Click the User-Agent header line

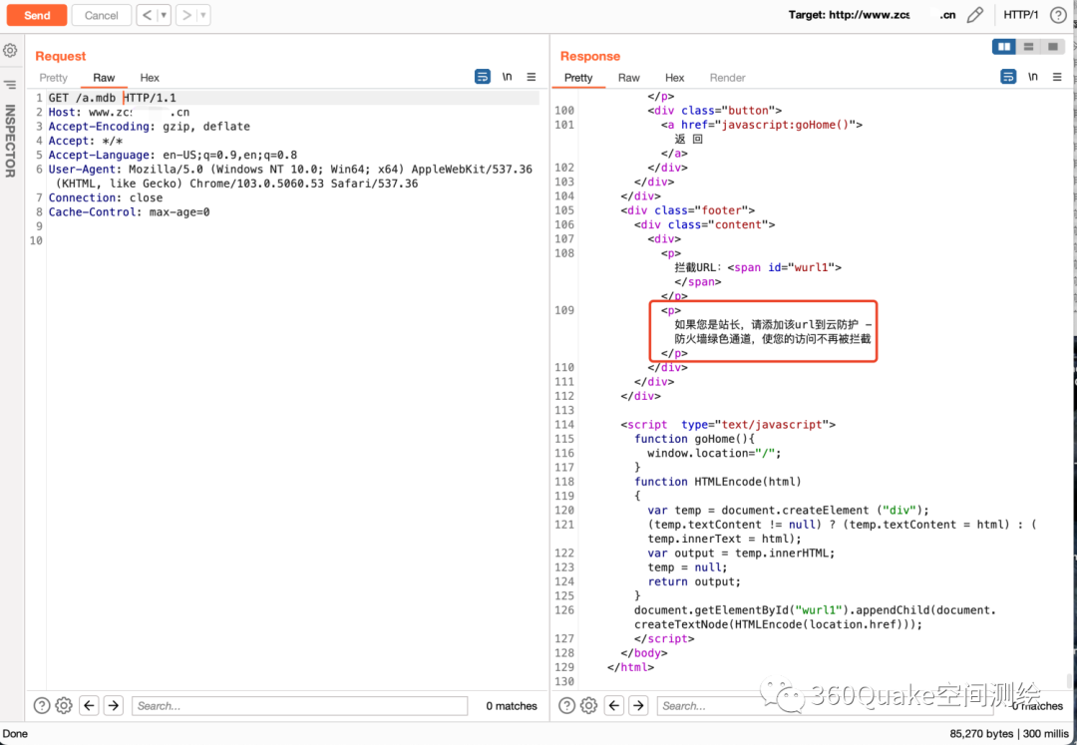(x=290, y=176)
